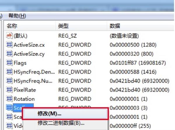Viewport: 175px width, 130px height.
Task: Click the HSyncFreq.Den... value icon
Action: [9, 72]
